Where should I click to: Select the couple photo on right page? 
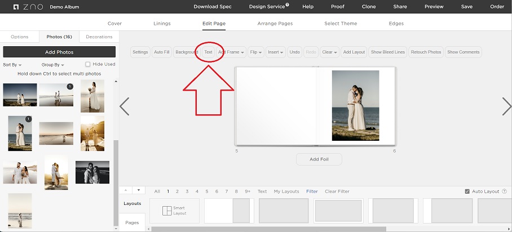click(356, 105)
